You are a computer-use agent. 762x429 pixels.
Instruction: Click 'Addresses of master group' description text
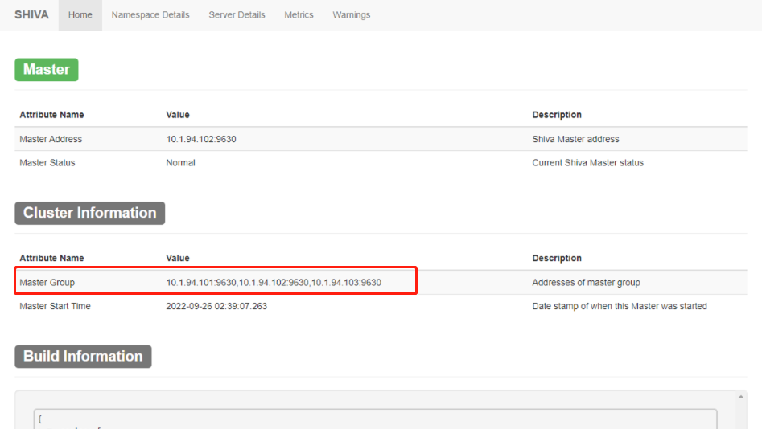(586, 283)
